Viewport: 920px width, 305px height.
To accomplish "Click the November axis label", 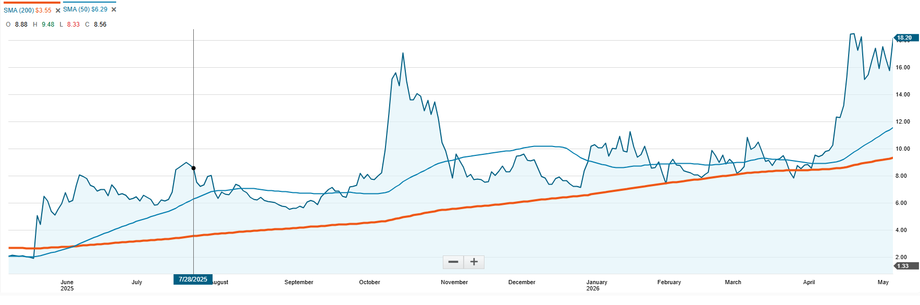I will (x=454, y=282).
